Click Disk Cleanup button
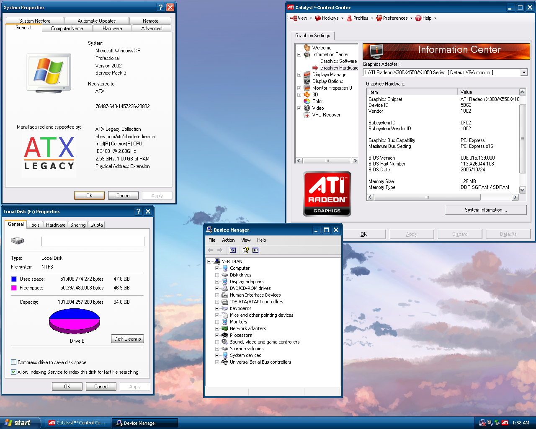Screen dimensions: 536x429 click(127, 339)
